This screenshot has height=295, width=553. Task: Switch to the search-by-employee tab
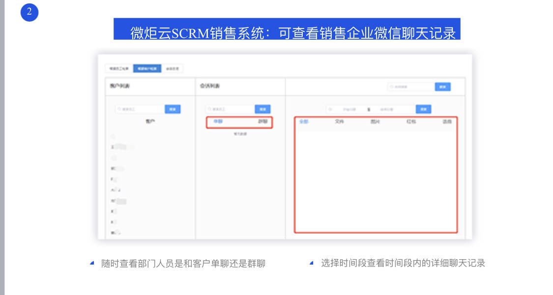tap(119, 69)
